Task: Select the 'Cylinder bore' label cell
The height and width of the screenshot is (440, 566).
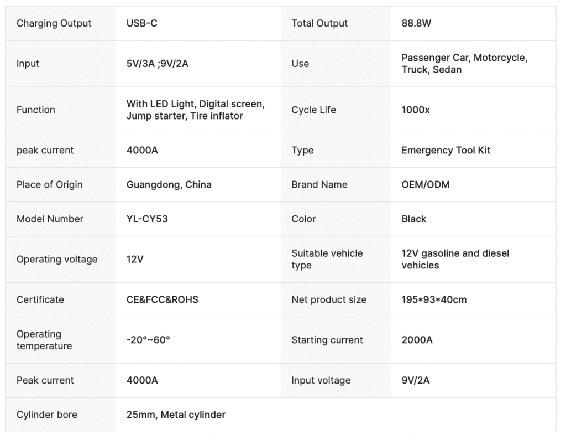Action: coord(47,415)
